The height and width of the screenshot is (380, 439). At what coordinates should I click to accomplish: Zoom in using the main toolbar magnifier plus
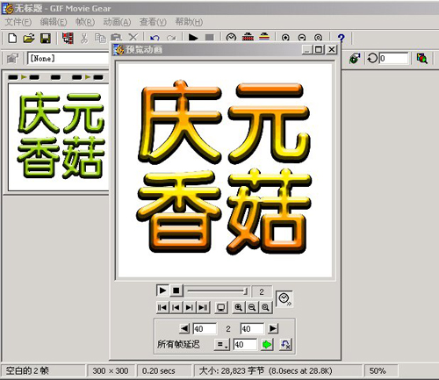pos(285,38)
